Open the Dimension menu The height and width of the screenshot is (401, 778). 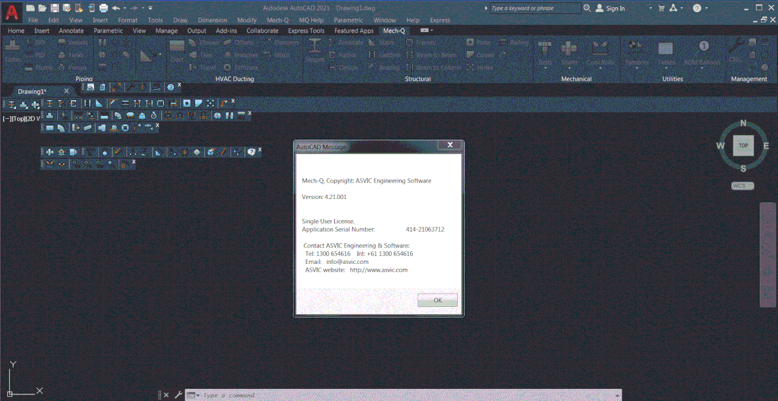click(212, 20)
